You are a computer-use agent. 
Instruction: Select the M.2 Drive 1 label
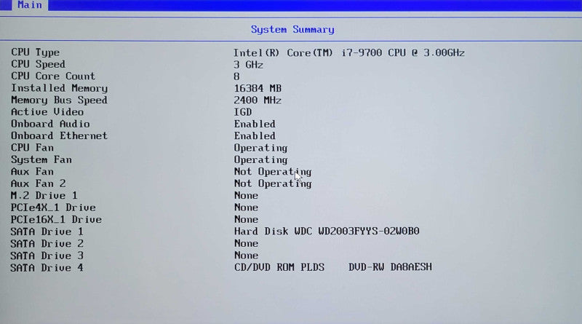click(x=44, y=195)
